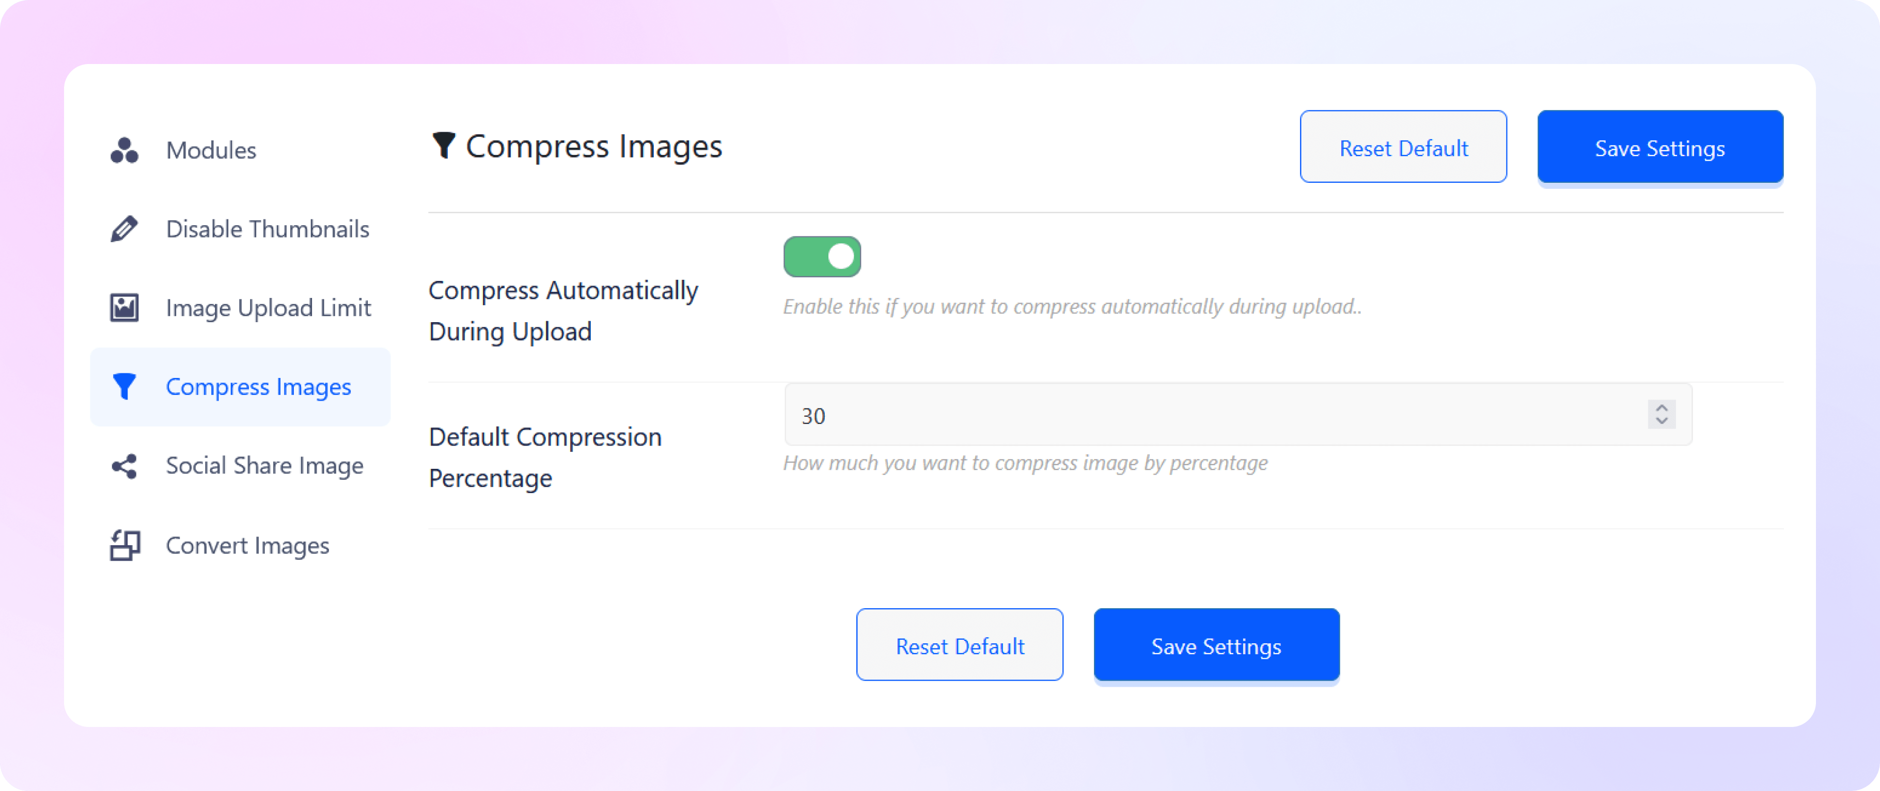The image size is (1880, 791).
Task: Click the bottom Save Settings button
Action: pos(1216,645)
